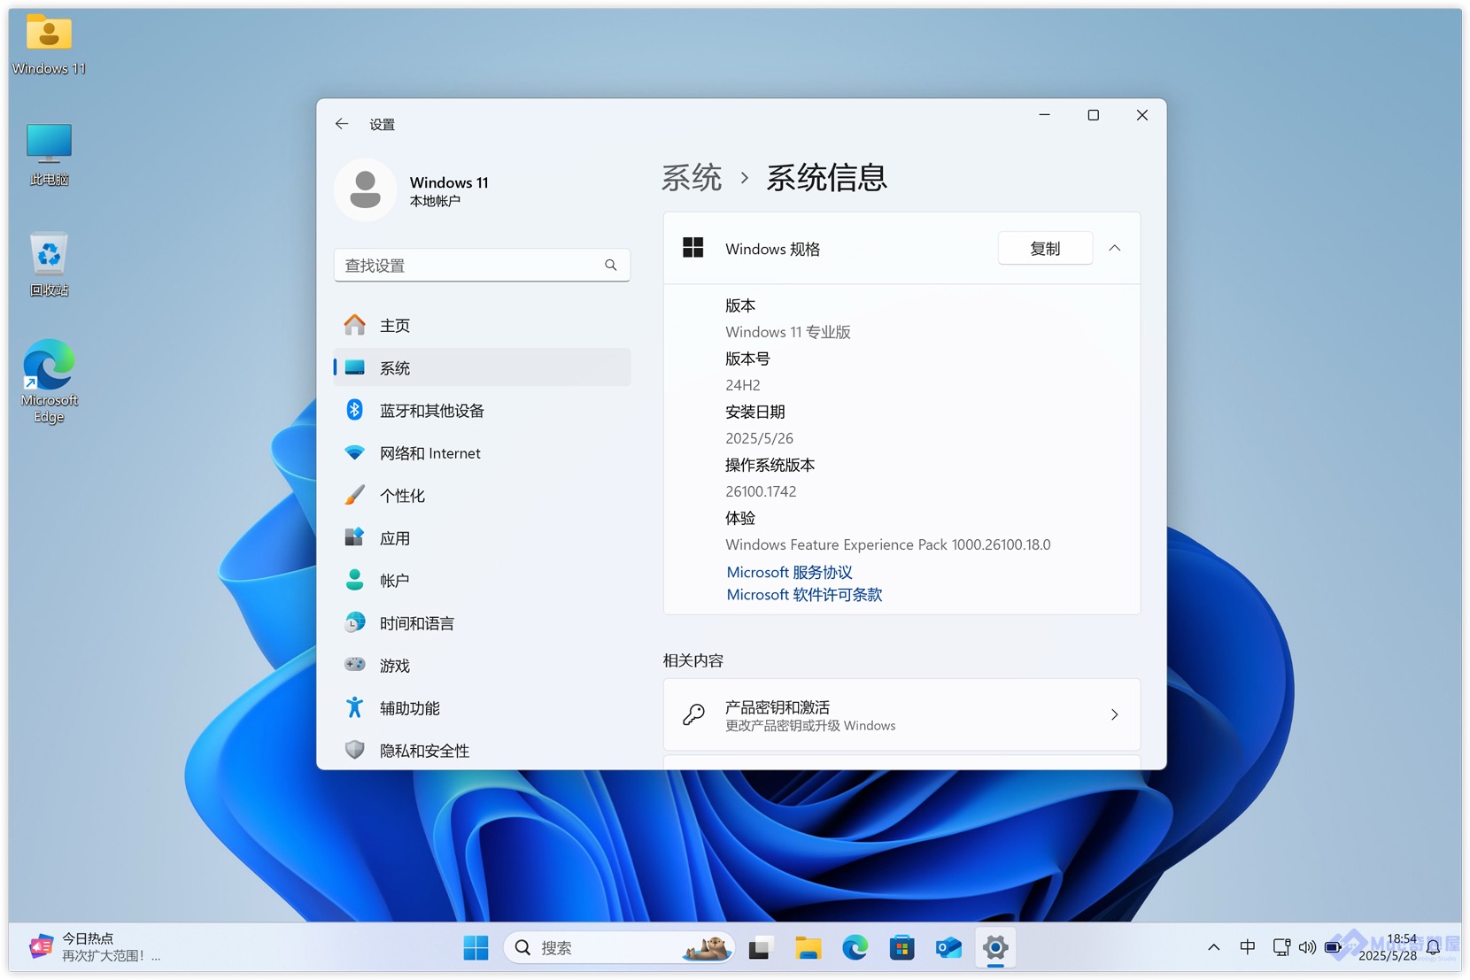This screenshot has width=1470, height=980.
Task: Click the search magnifier icon in 查找设置
Action: pyautogui.click(x=610, y=265)
